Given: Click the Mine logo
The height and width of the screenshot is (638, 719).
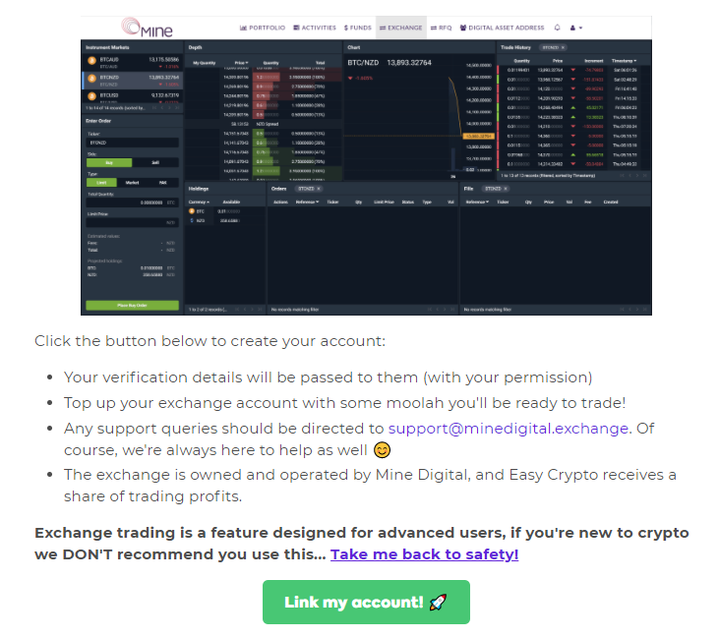Looking at the screenshot, I should (x=148, y=28).
